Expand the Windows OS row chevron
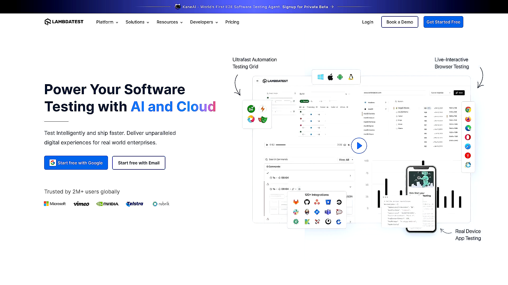This screenshot has width=508, height=285. coord(386,102)
